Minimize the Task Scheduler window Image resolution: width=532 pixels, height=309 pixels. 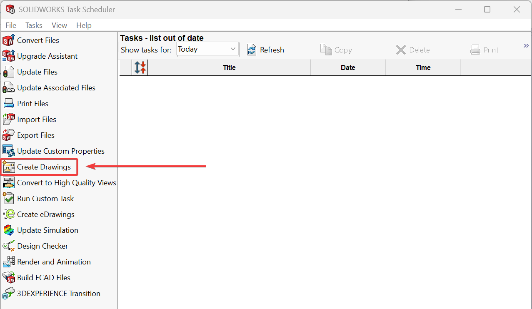(458, 9)
